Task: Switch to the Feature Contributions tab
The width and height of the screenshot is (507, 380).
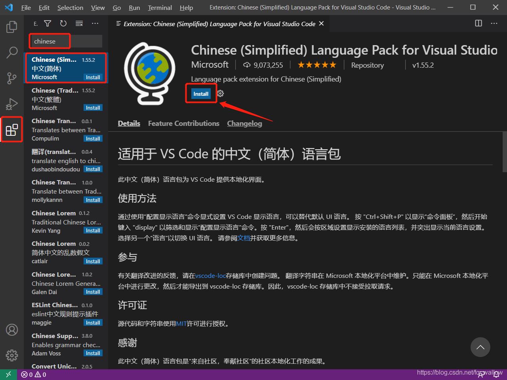Action: (x=183, y=123)
